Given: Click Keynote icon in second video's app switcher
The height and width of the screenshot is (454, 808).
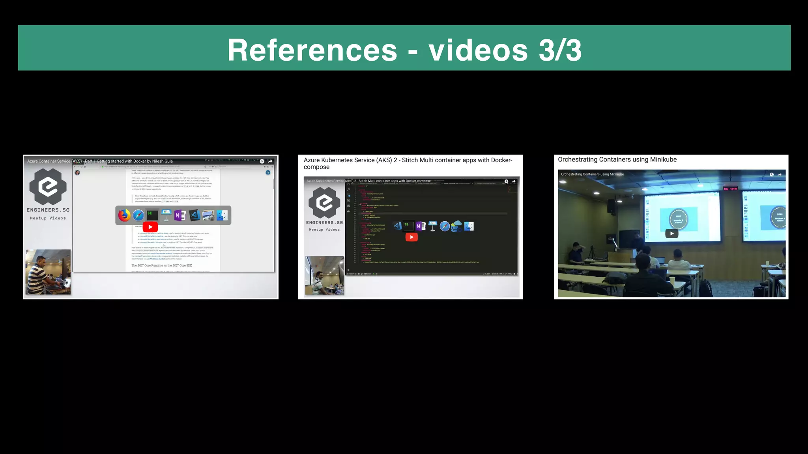Looking at the screenshot, I should click(x=433, y=226).
